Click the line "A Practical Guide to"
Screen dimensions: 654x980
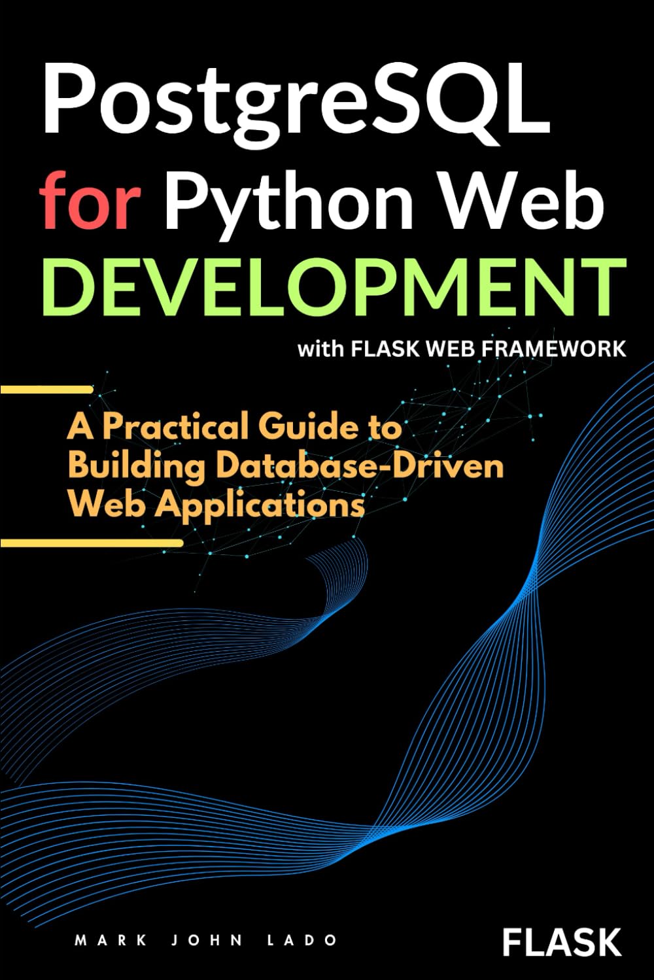pyautogui.click(x=235, y=428)
